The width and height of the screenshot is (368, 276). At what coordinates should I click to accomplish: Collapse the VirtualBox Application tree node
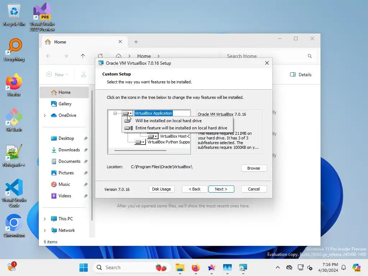115,113
